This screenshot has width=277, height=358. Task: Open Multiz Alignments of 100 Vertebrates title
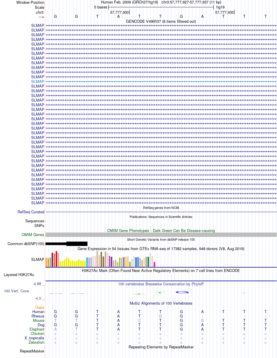161,303
